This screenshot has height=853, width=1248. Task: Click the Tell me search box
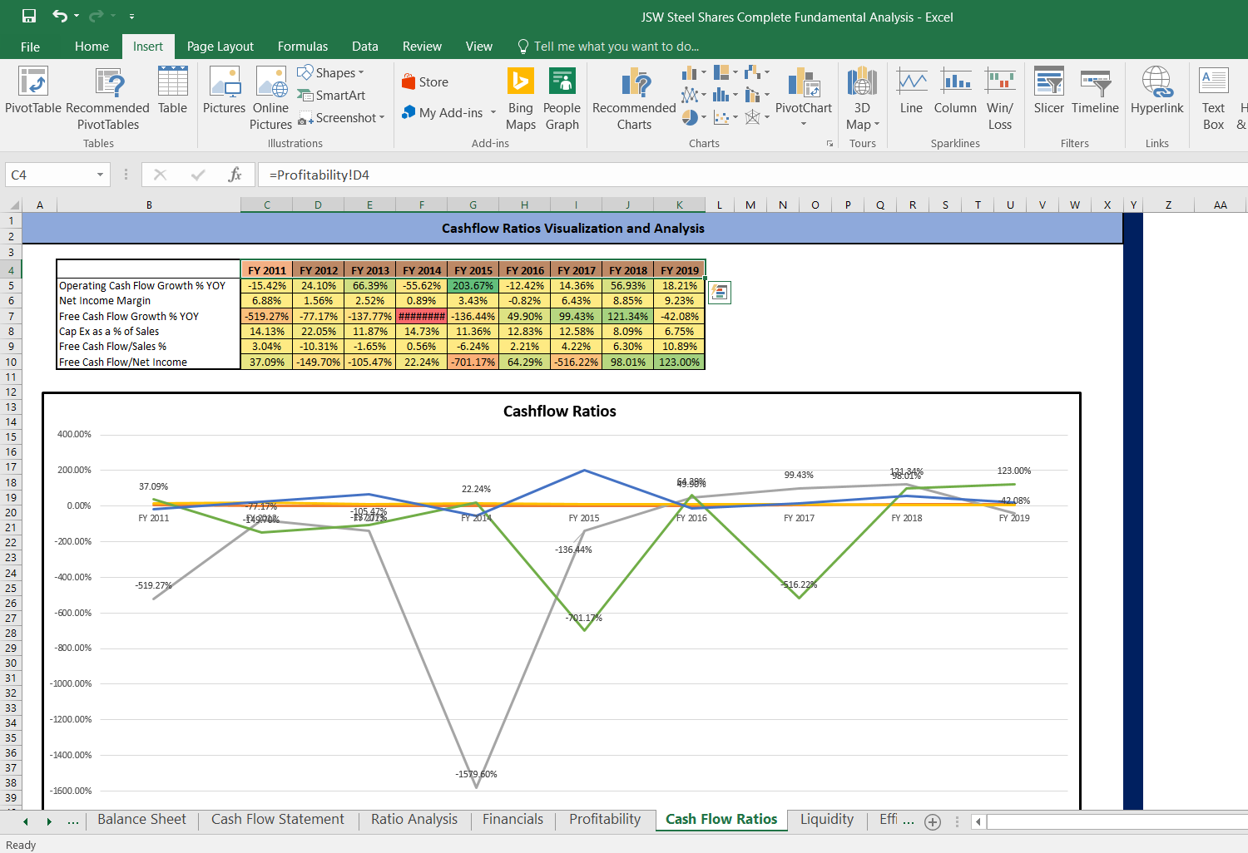pyautogui.click(x=608, y=47)
